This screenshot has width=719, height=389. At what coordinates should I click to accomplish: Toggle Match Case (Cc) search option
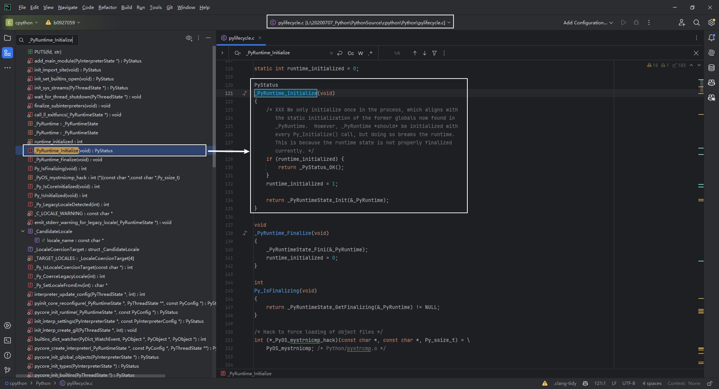pyautogui.click(x=351, y=53)
